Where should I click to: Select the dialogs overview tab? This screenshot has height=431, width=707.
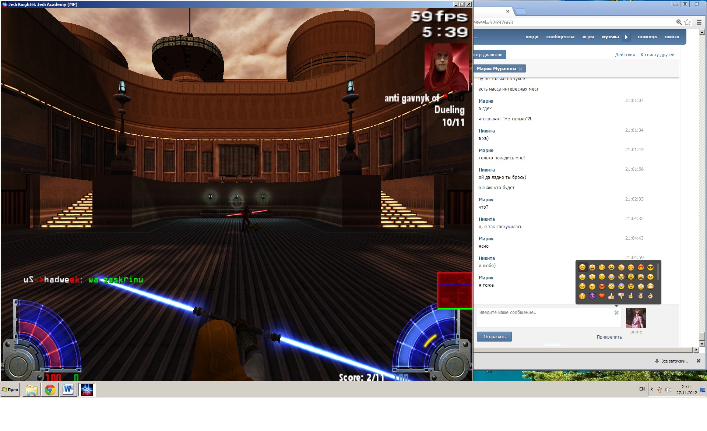click(x=489, y=54)
